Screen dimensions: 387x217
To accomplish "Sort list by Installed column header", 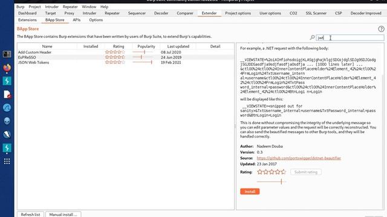I will [x=91, y=46].
